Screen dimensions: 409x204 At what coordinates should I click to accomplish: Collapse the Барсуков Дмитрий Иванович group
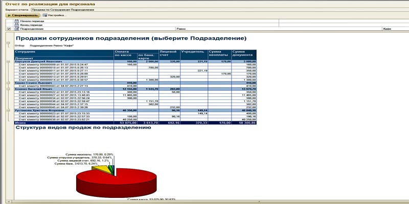click(x=8, y=61)
